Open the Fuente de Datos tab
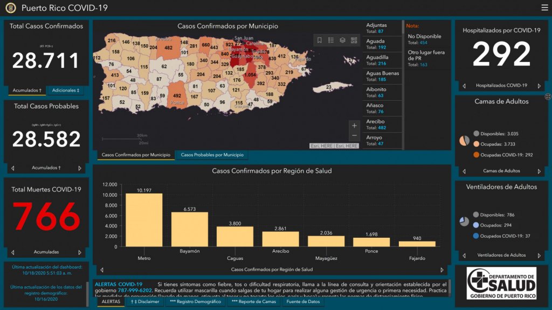This screenshot has width=552, height=310. (303, 302)
